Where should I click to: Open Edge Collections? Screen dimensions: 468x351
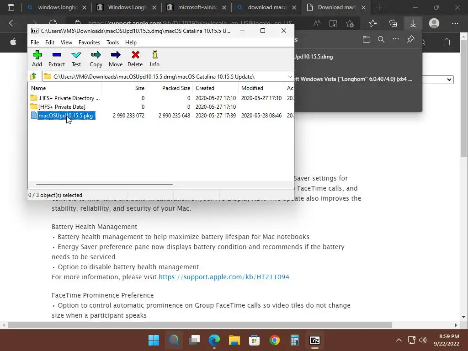[x=393, y=23]
